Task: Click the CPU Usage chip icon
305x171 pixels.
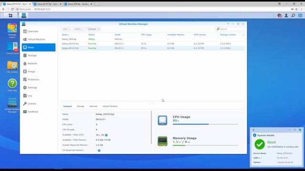Action: tap(163, 120)
